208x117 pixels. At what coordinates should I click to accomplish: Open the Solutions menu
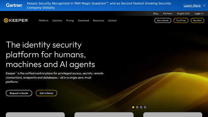click(57, 20)
